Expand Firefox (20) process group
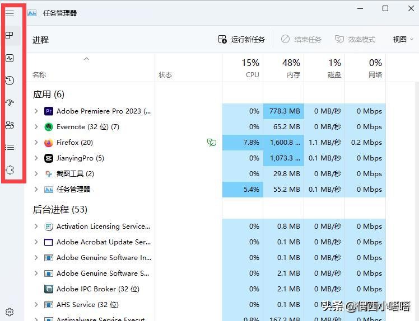Screen dimensions: 419x321 click(x=36, y=143)
